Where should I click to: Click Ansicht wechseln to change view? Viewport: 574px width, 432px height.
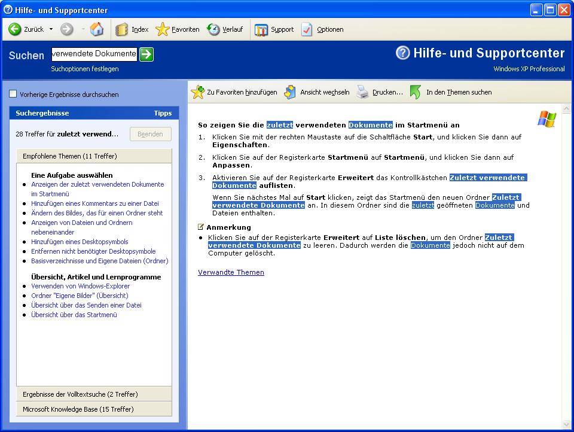(291, 92)
